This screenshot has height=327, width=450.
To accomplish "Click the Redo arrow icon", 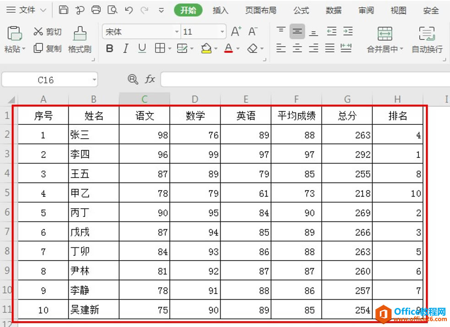I will tap(144, 11).
